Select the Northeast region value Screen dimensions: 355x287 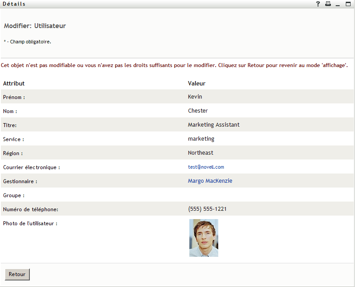(x=201, y=153)
